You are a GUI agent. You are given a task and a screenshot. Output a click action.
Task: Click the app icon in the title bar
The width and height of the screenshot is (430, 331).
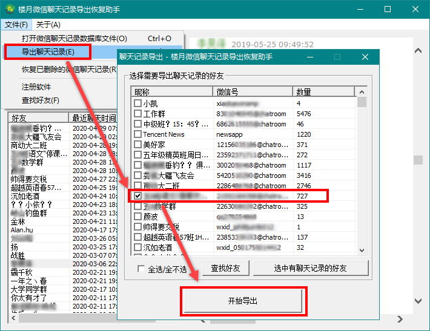coord(9,9)
